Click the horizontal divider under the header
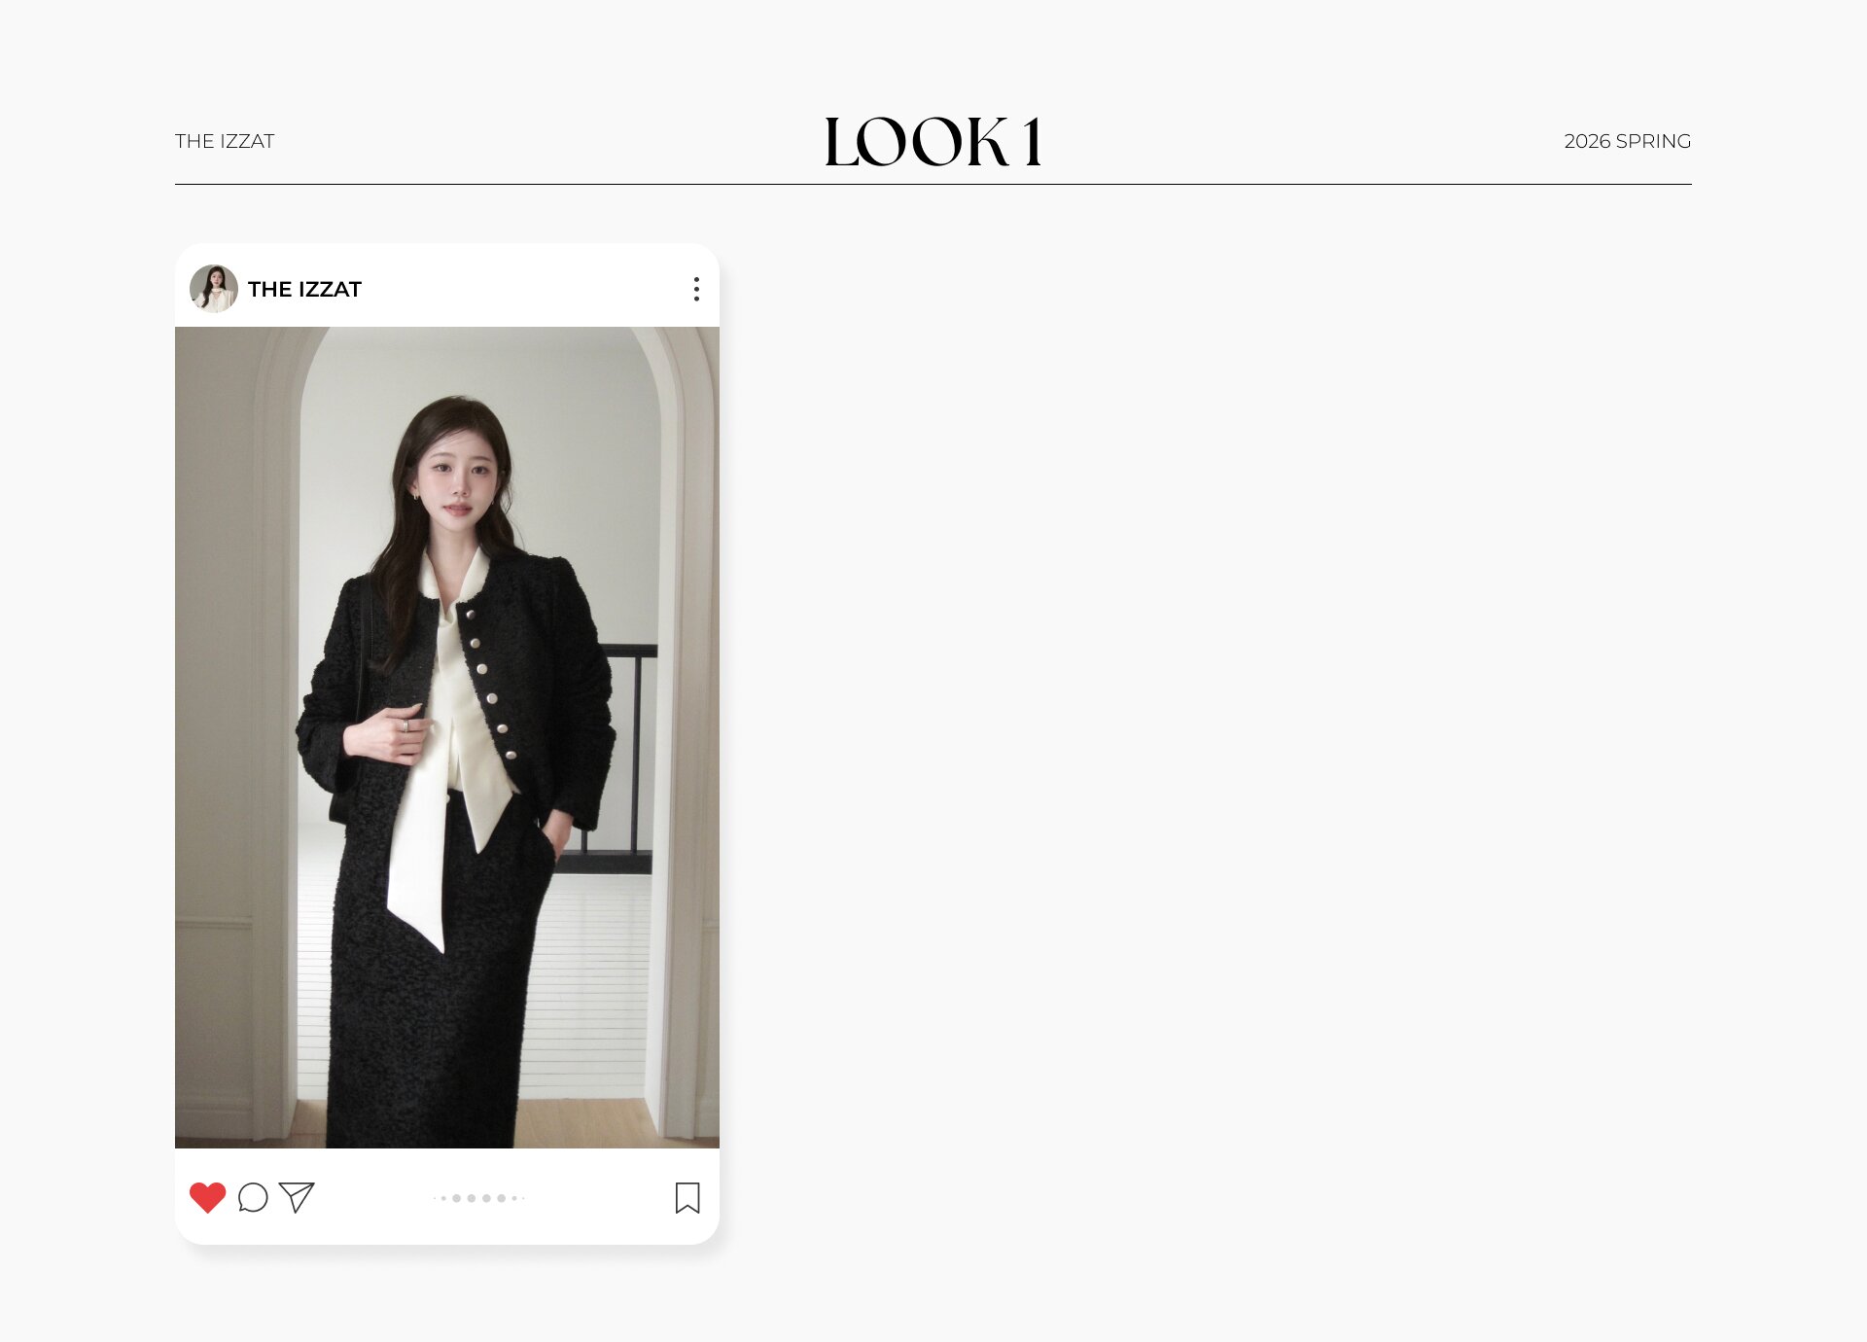 point(933,184)
